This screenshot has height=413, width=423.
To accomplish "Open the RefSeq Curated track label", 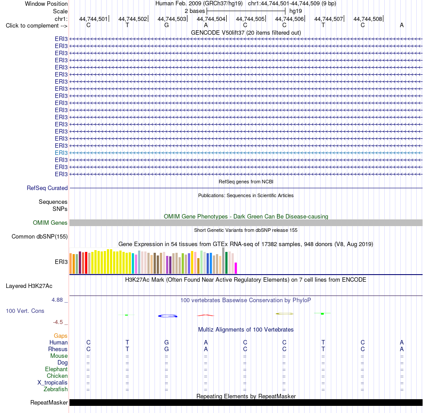I will (x=47, y=188).
